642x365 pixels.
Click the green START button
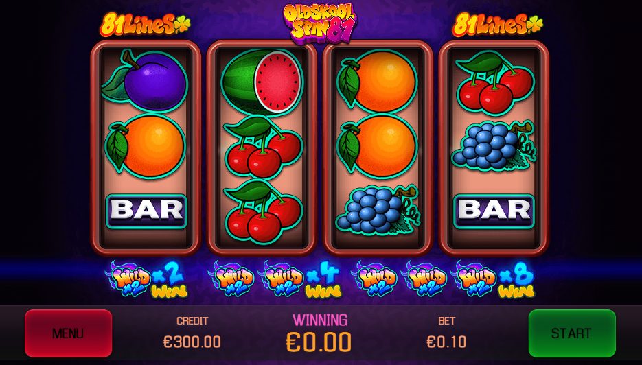click(572, 333)
